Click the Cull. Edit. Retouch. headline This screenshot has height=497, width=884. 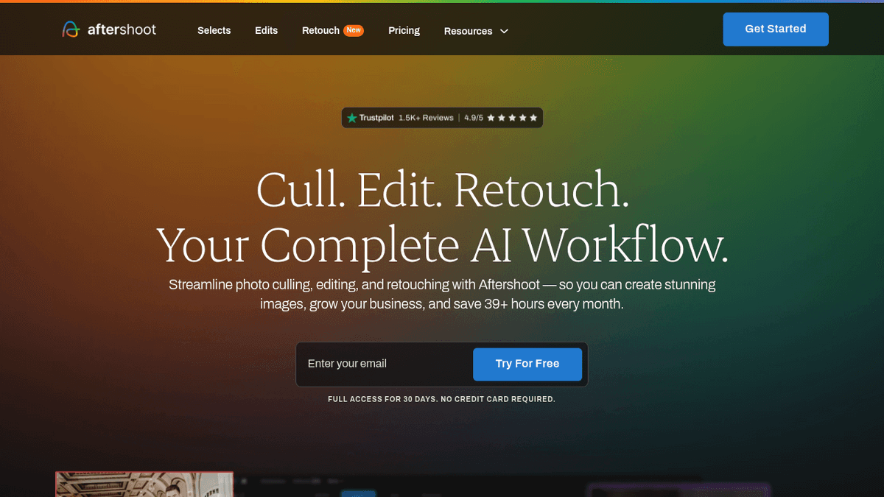point(442,190)
